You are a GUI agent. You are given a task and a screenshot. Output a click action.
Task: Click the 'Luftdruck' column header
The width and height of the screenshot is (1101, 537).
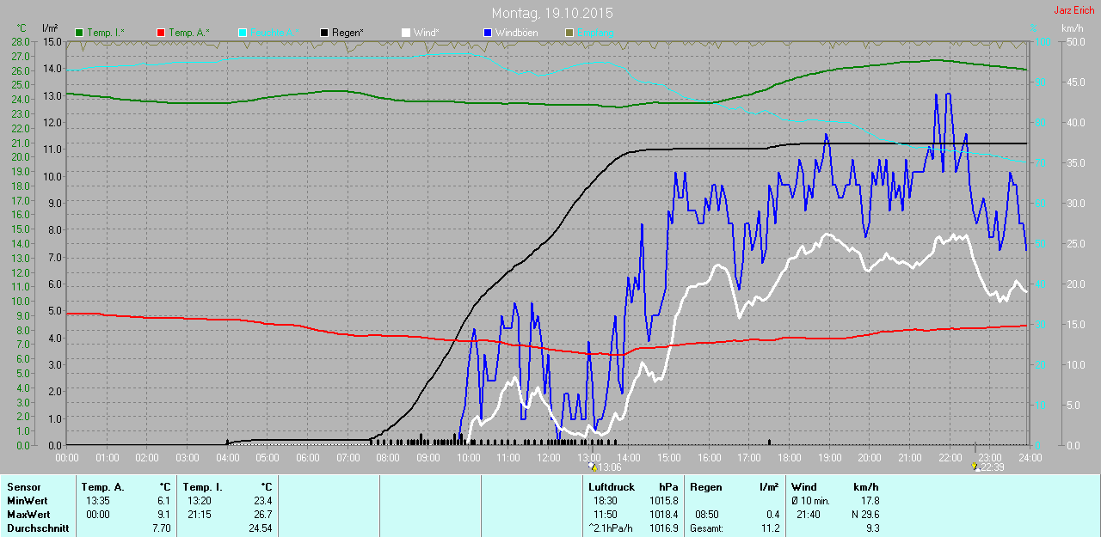point(611,487)
